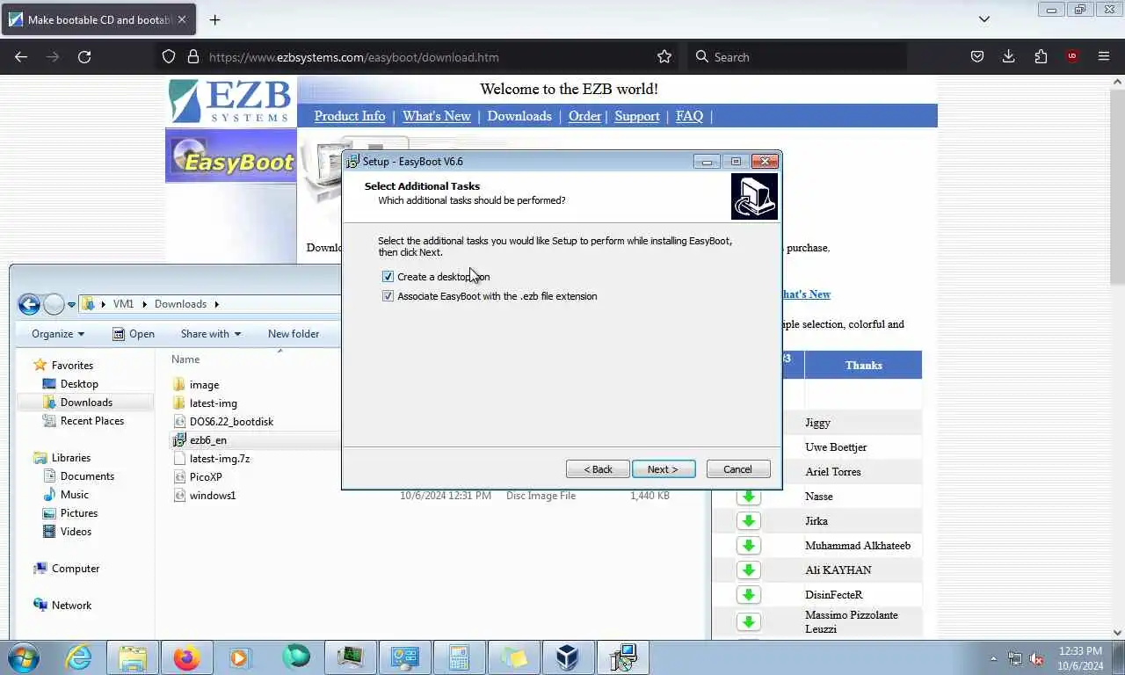Select Downloads in the navigation pane
This screenshot has width=1125, height=675.
[86, 403]
